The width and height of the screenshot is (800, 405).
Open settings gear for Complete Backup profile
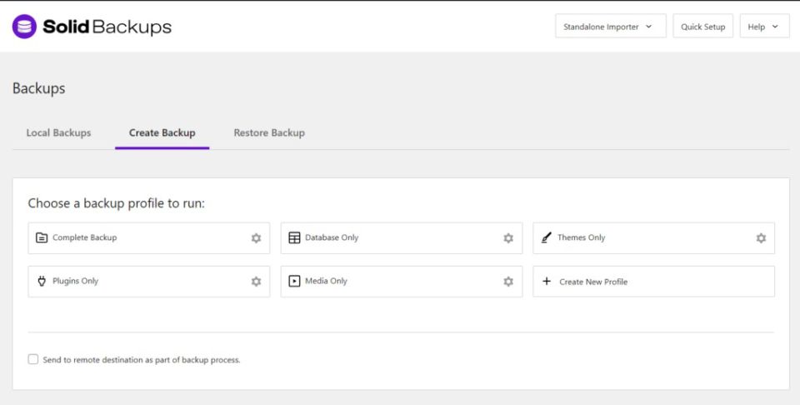[x=256, y=238]
